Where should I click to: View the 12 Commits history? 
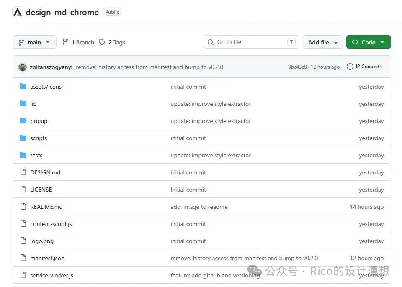[368, 67]
